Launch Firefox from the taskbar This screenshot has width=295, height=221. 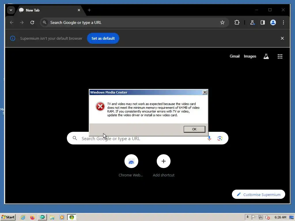[32, 218]
